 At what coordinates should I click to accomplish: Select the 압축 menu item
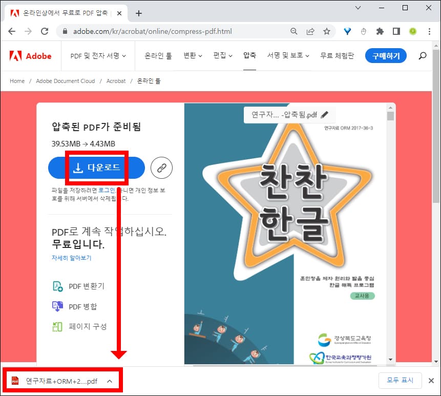click(x=249, y=56)
